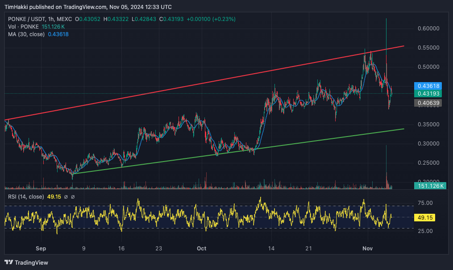Click the 75.00 RSI axis level label
This screenshot has width=453, height=270.
427,203
